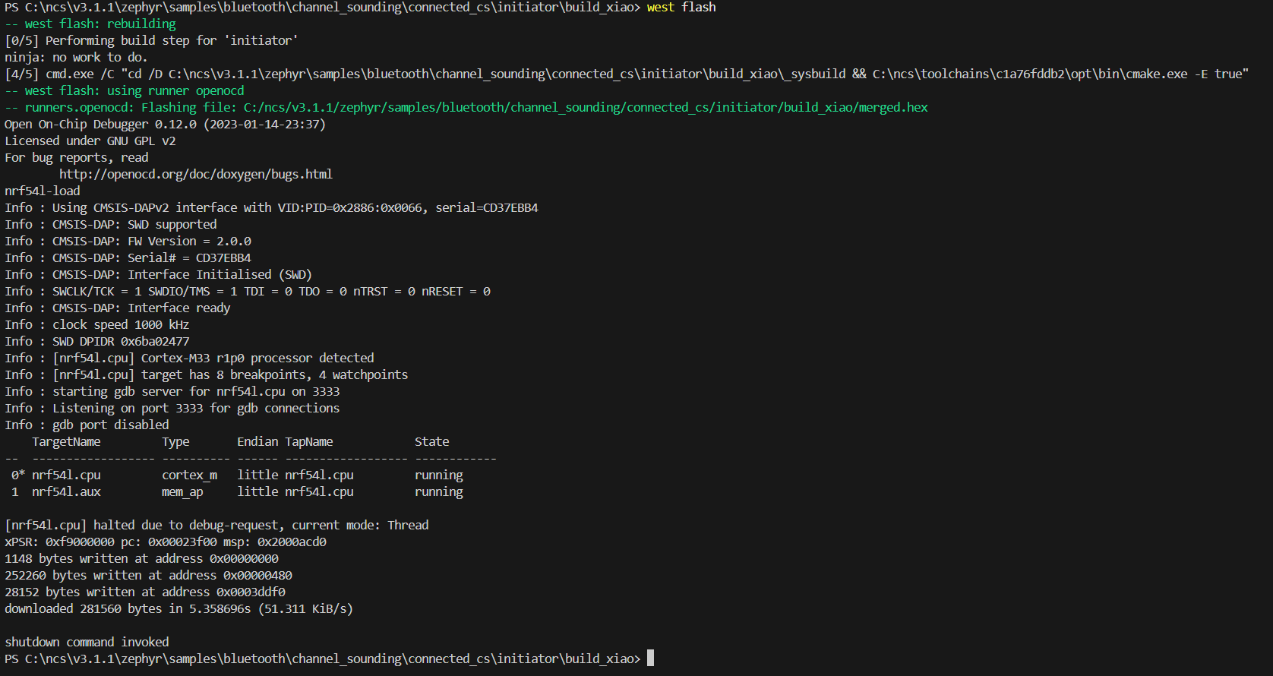1273x676 pixels.
Task: Click the "shutdown command invoked" message
Action: [x=87, y=642]
